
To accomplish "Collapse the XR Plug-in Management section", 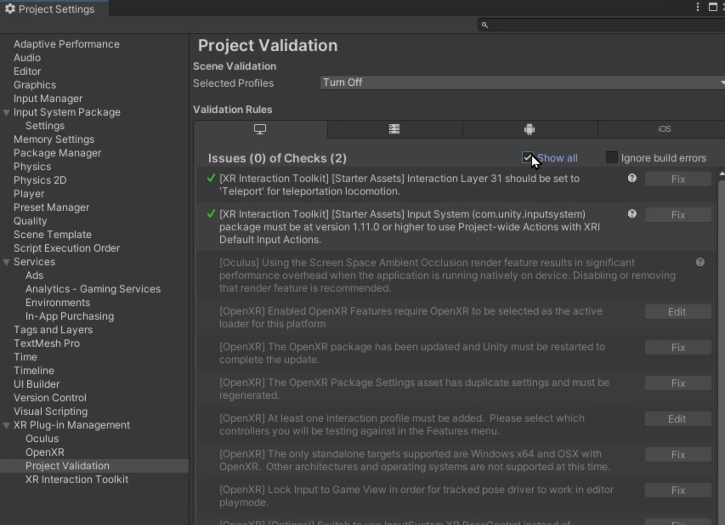I will pos(6,426).
